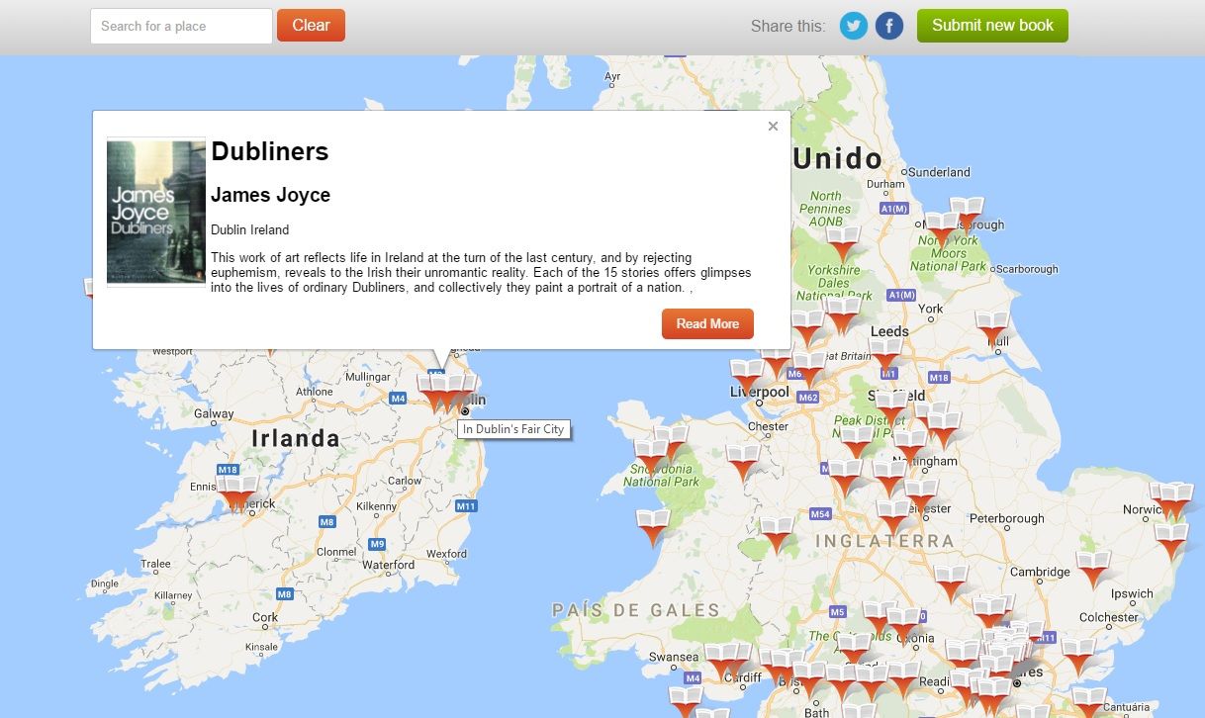The height and width of the screenshot is (718, 1205).
Task: Click the Wexford map label
Action: pyautogui.click(x=446, y=554)
